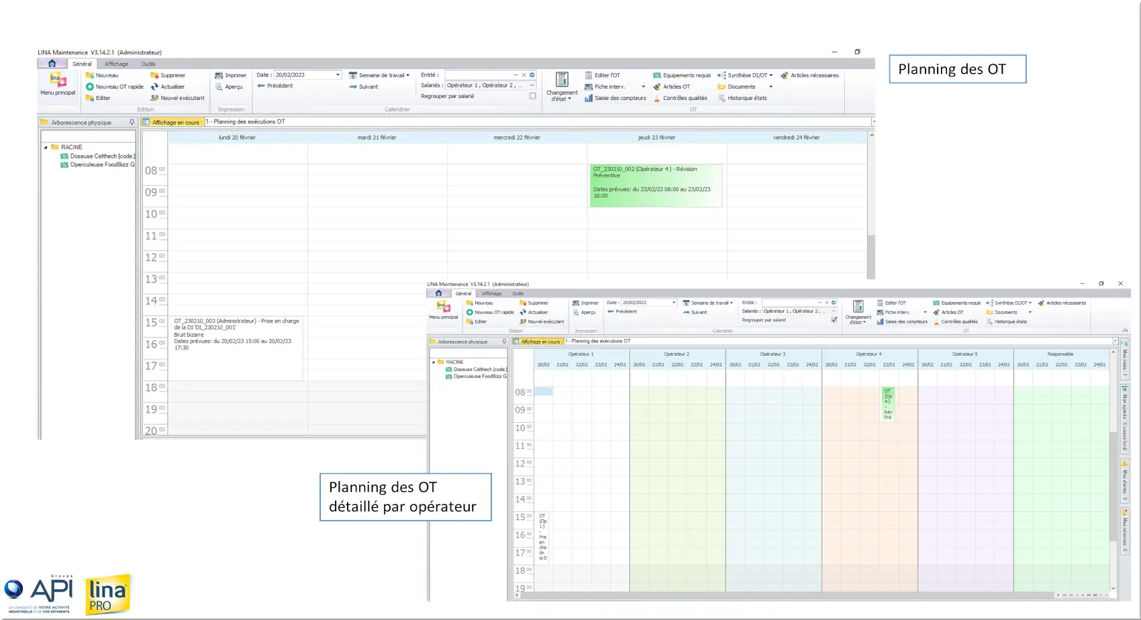Click Editer in back window Edition group
Screen dimensions: 1141x620
[x=99, y=98]
